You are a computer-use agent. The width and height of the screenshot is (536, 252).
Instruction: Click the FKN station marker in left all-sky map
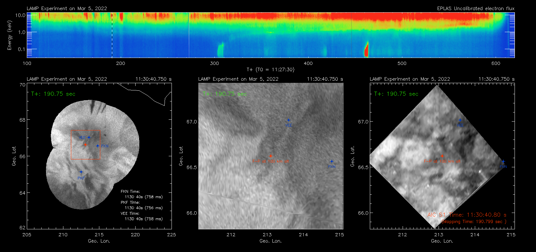(x=98, y=146)
